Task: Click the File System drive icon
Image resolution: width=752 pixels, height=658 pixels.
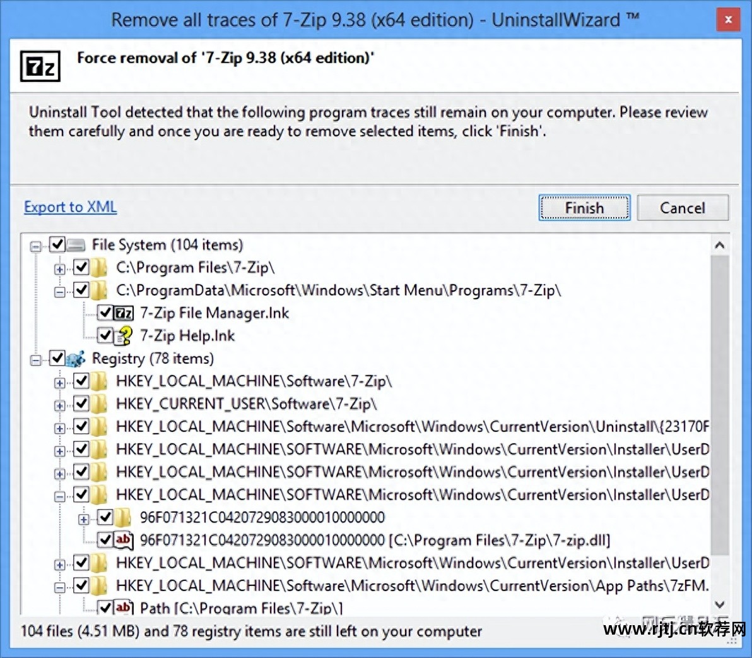Action: (x=76, y=245)
